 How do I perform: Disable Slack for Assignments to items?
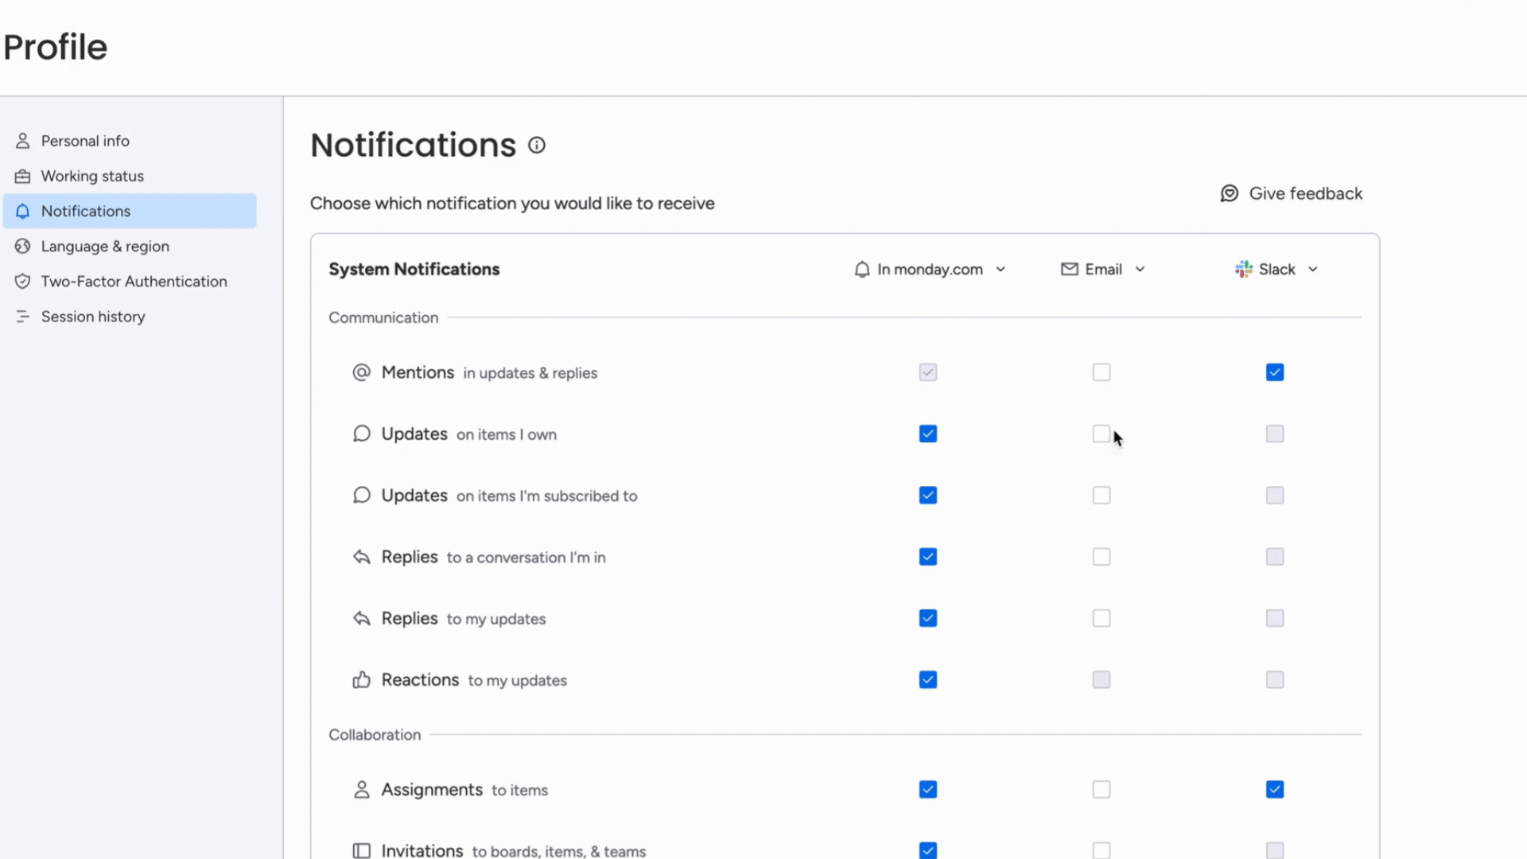1275,789
